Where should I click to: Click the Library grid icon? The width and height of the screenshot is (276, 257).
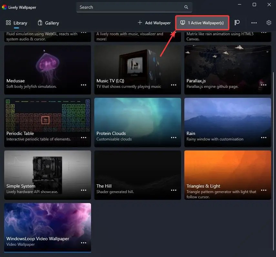8,23
